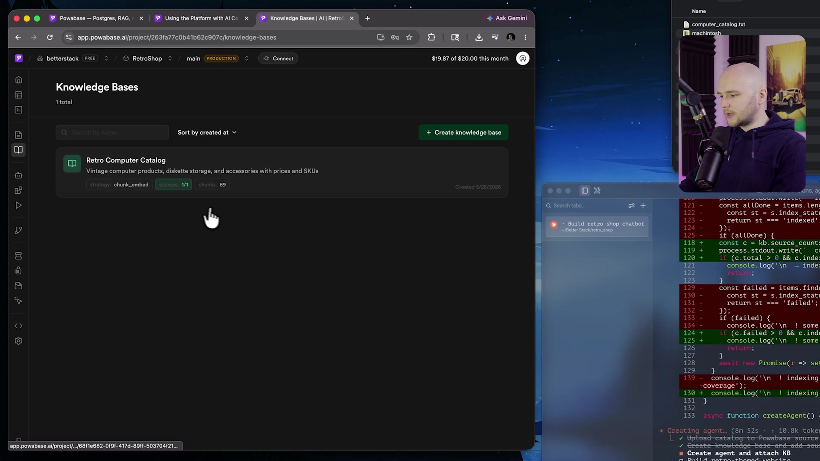Open the browser downloads icon
The height and width of the screenshot is (461, 820).
[479, 37]
